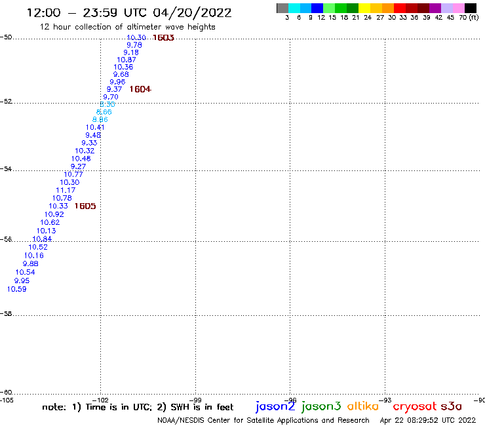Click the -99 longitude axis label
This screenshot has height=426, width=485.
pos(195,400)
